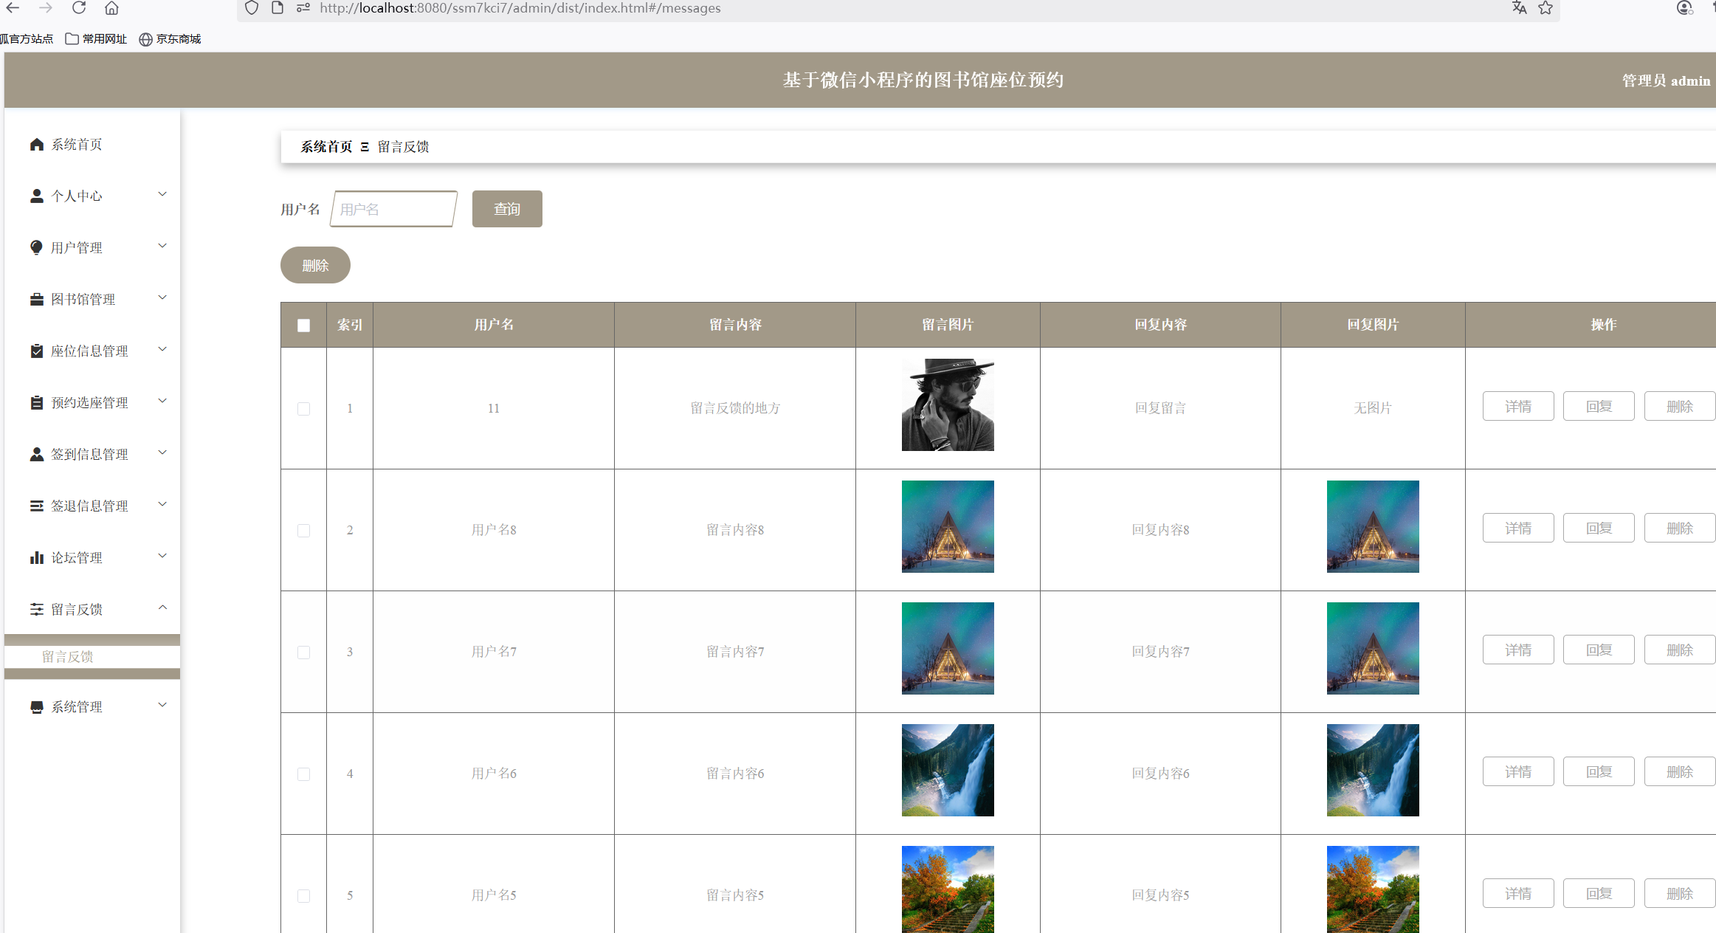Click the 签到信息管理 person icon
This screenshot has width=1716, height=933.
[37, 454]
